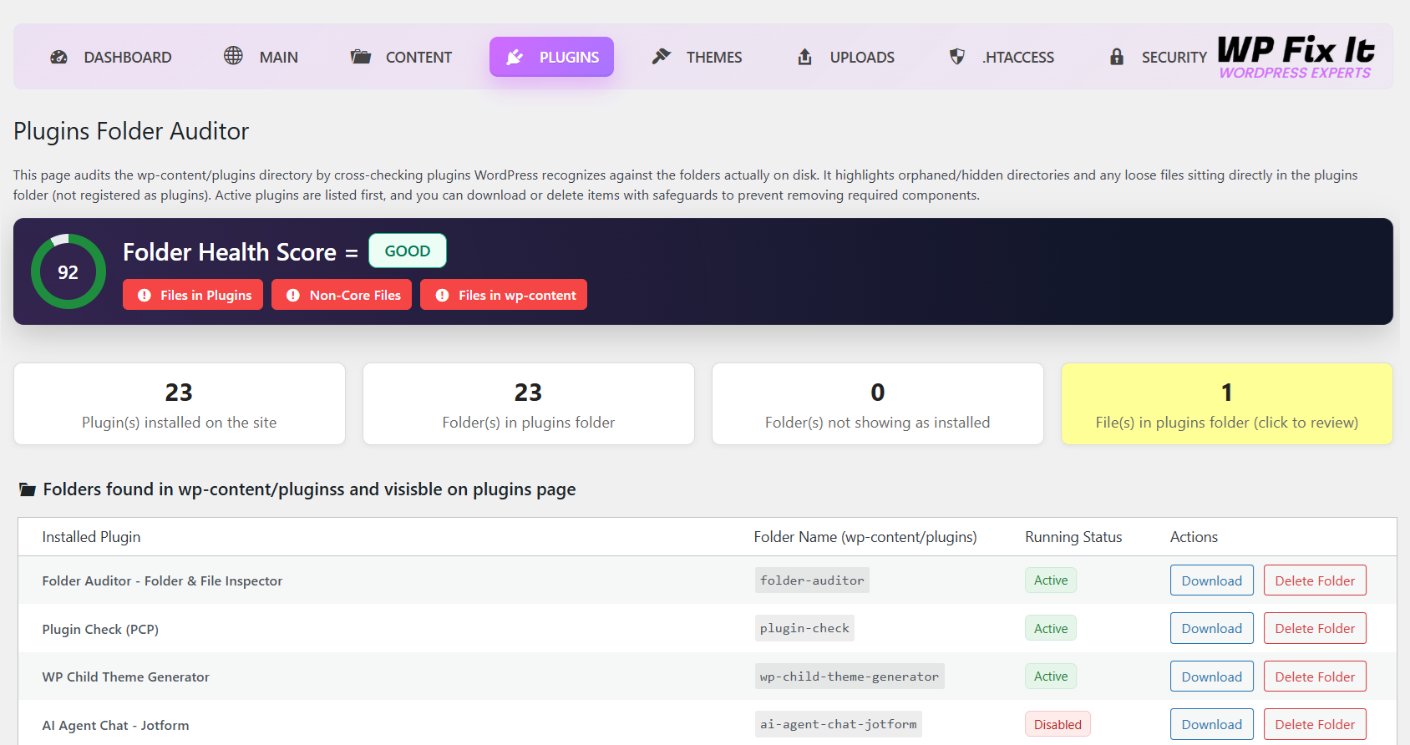The width and height of the screenshot is (1410, 745).
Task: Click the Plugins plug icon
Action: pyautogui.click(x=515, y=57)
